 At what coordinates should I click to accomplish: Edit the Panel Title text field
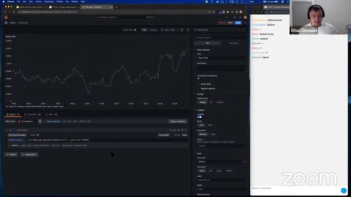pyautogui.click(x=222, y=58)
